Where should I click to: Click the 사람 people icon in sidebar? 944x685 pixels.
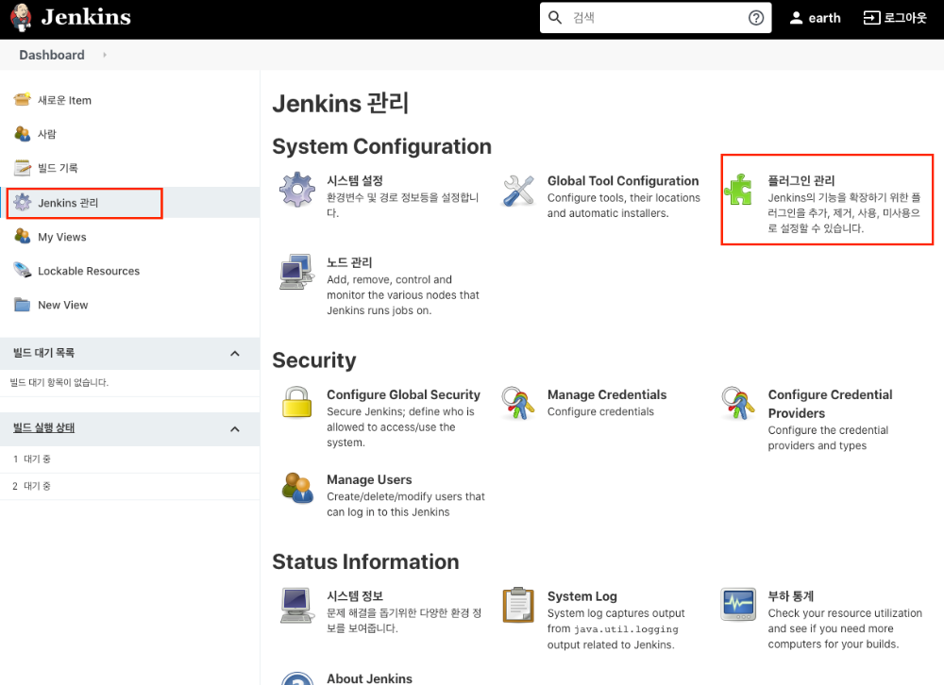(x=23, y=134)
